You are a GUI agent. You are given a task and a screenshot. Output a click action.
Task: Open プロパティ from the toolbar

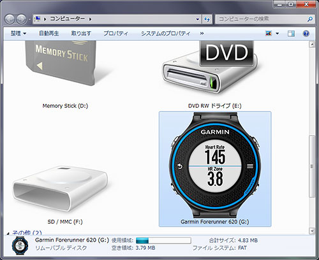coord(115,33)
